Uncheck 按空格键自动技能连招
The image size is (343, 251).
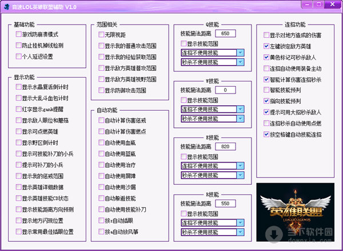pyautogui.click(x=266, y=134)
